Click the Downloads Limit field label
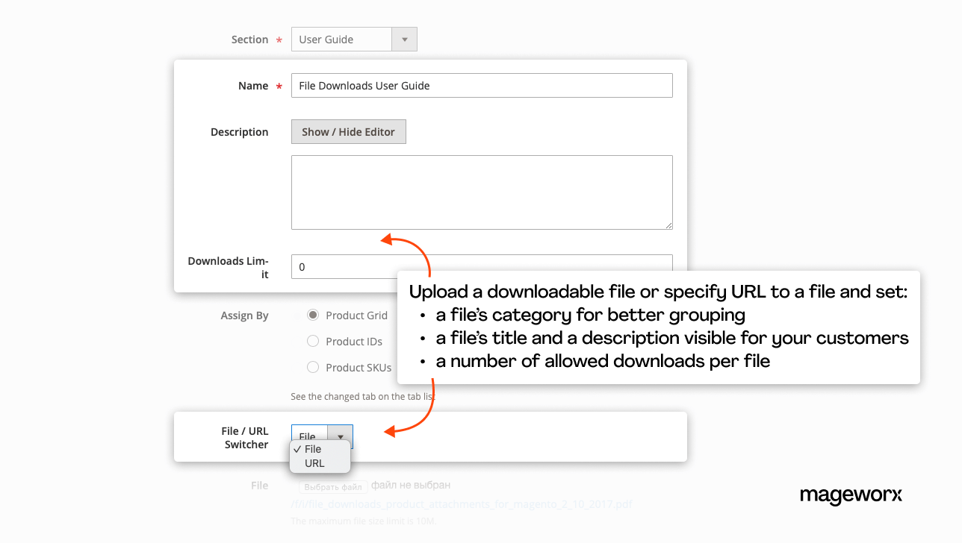 (228, 266)
